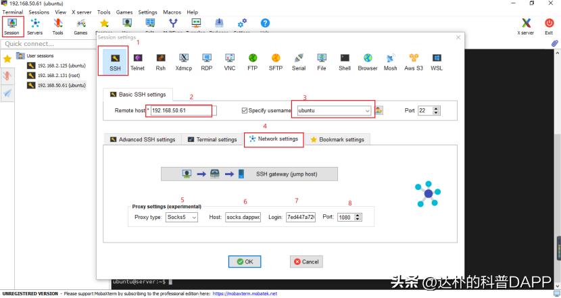Pick the Aws S3 session type
The height and width of the screenshot is (298, 561).
[x=414, y=62]
